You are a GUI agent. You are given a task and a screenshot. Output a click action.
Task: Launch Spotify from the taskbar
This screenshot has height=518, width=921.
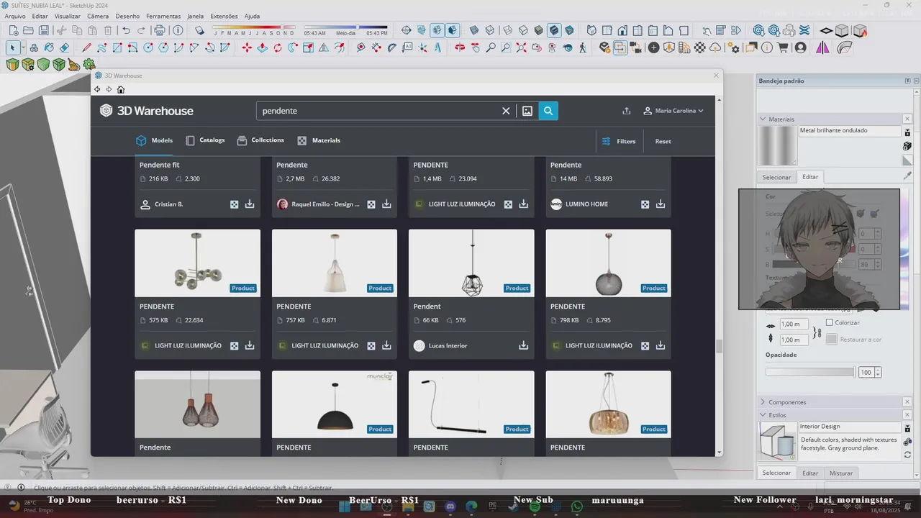point(535,506)
